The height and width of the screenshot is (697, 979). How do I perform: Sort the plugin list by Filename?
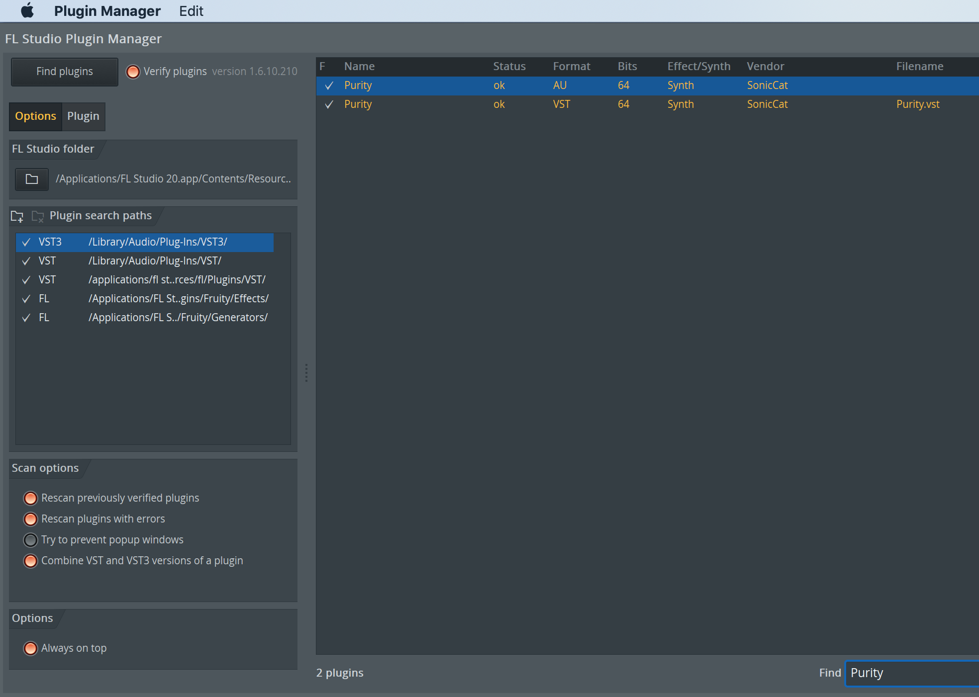click(920, 67)
